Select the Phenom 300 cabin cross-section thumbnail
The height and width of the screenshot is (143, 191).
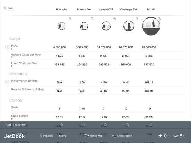[84, 26]
